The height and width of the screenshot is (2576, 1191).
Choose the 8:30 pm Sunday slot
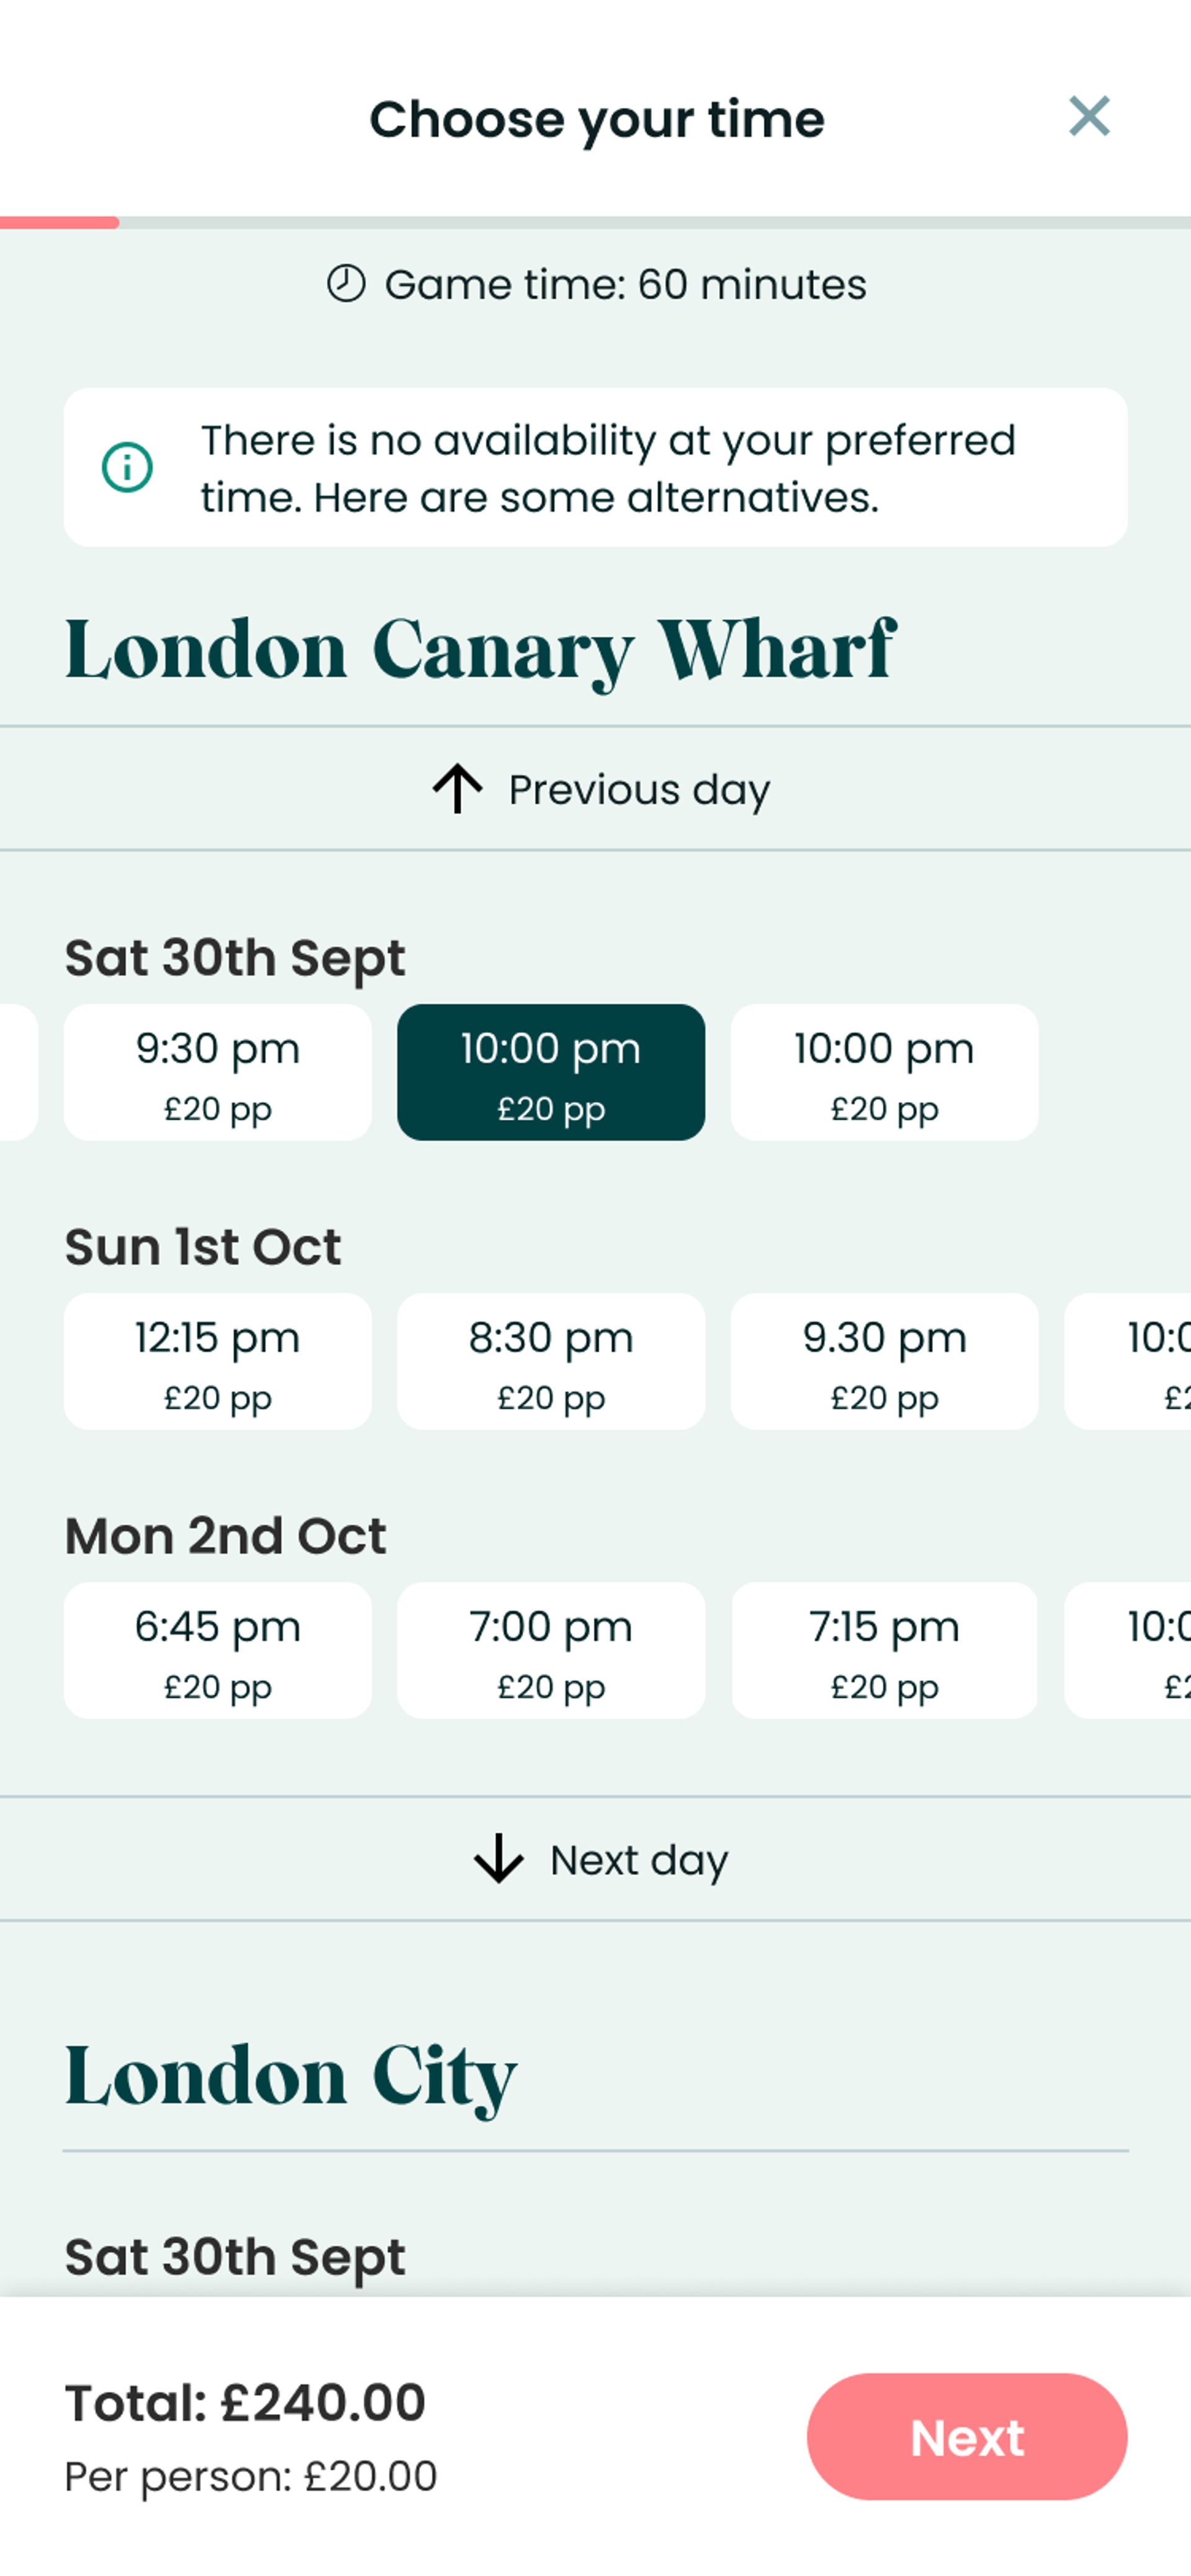point(550,1361)
